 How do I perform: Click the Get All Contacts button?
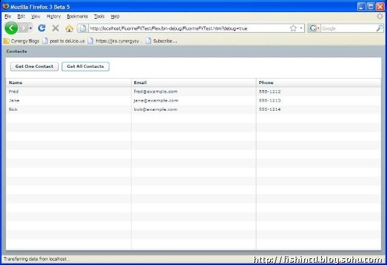point(85,67)
